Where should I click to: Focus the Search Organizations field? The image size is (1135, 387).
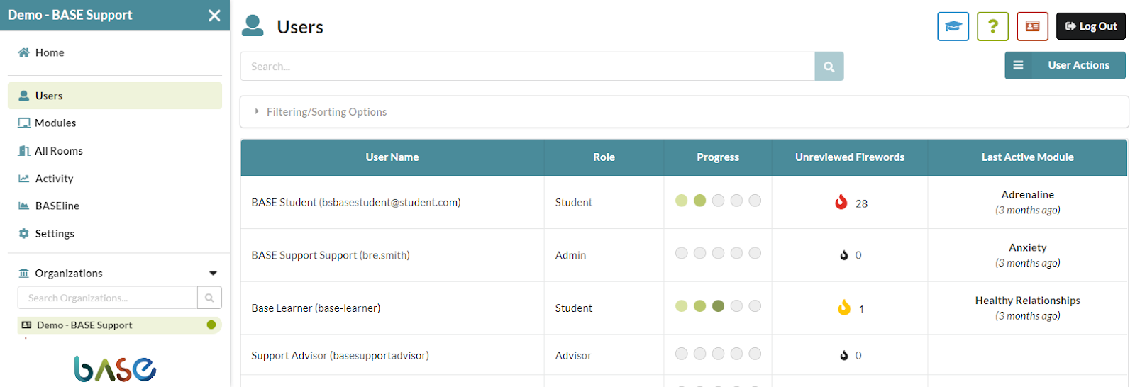pyautogui.click(x=107, y=298)
